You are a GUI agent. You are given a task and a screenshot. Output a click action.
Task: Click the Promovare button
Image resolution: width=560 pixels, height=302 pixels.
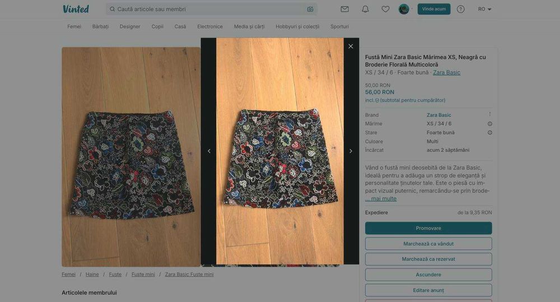tap(428, 228)
